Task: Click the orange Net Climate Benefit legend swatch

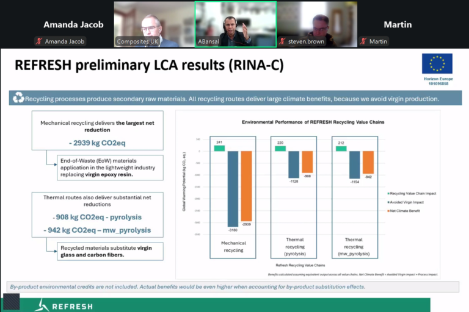Action: [x=388, y=211]
